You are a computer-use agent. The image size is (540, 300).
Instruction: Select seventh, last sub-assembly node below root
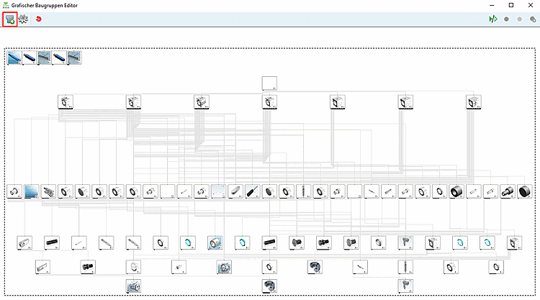[x=474, y=102]
